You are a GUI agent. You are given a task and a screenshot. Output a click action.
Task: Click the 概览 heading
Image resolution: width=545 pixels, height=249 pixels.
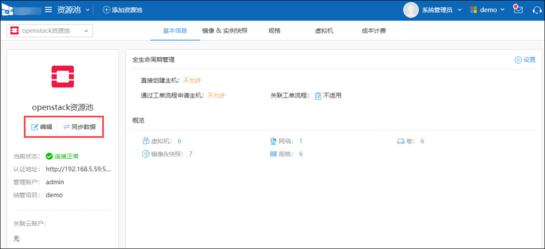(x=139, y=120)
